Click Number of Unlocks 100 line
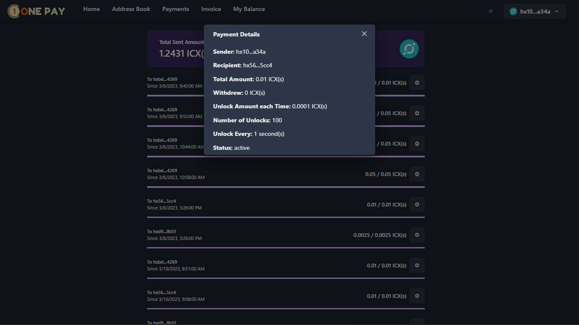The height and width of the screenshot is (325, 579). coord(248,120)
